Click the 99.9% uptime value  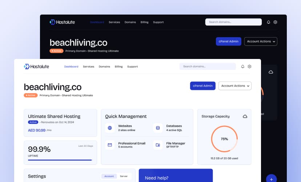pyautogui.click(x=39, y=149)
